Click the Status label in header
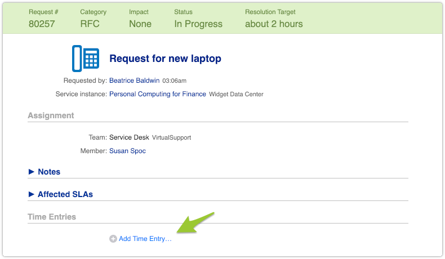Image resolution: width=445 pixels, height=259 pixels. click(183, 12)
